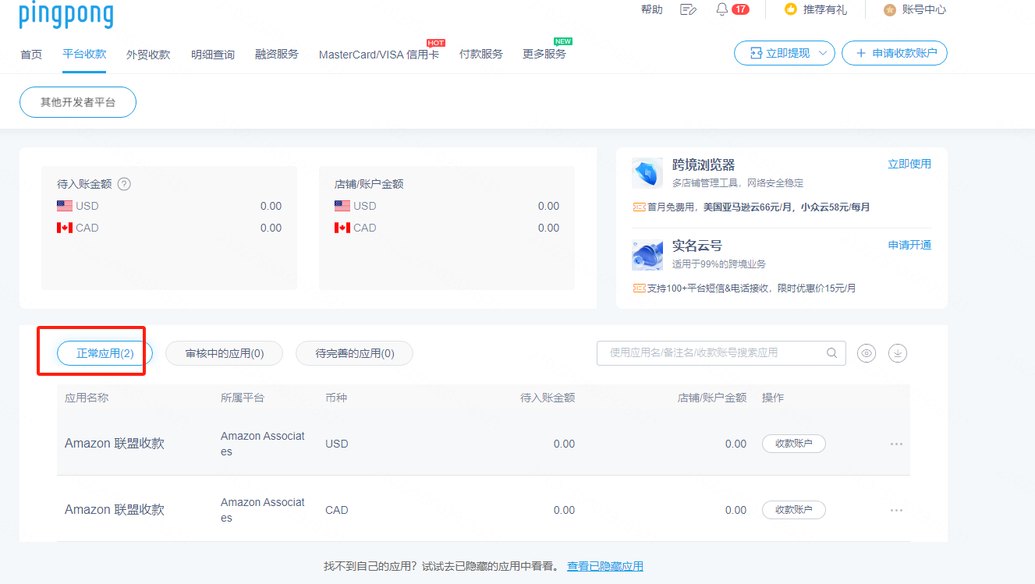Select the 审核中的应用(0) filter tab
1035x584 pixels.
(x=225, y=353)
